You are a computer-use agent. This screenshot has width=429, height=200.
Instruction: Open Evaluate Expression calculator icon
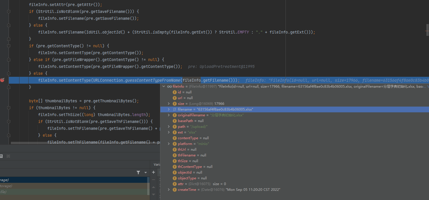click(1, 156)
